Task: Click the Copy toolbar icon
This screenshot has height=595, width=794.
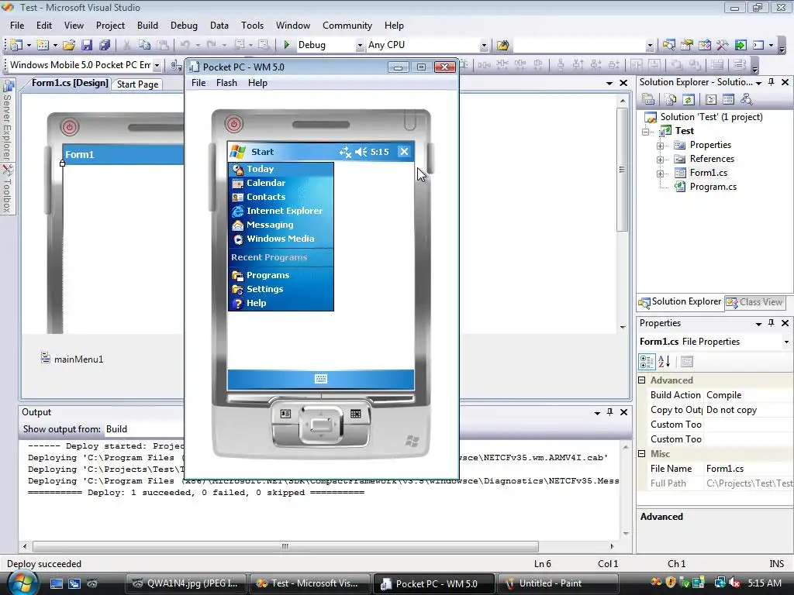Action: click(x=144, y=45)
